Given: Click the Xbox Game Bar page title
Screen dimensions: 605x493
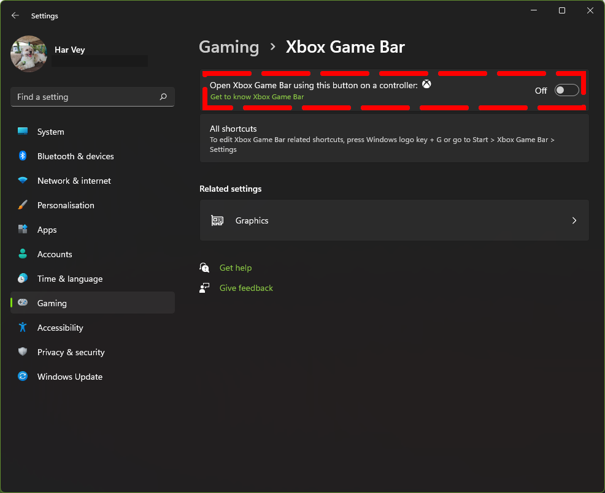Looking at the screenshot, I should [x=345, y=47].
